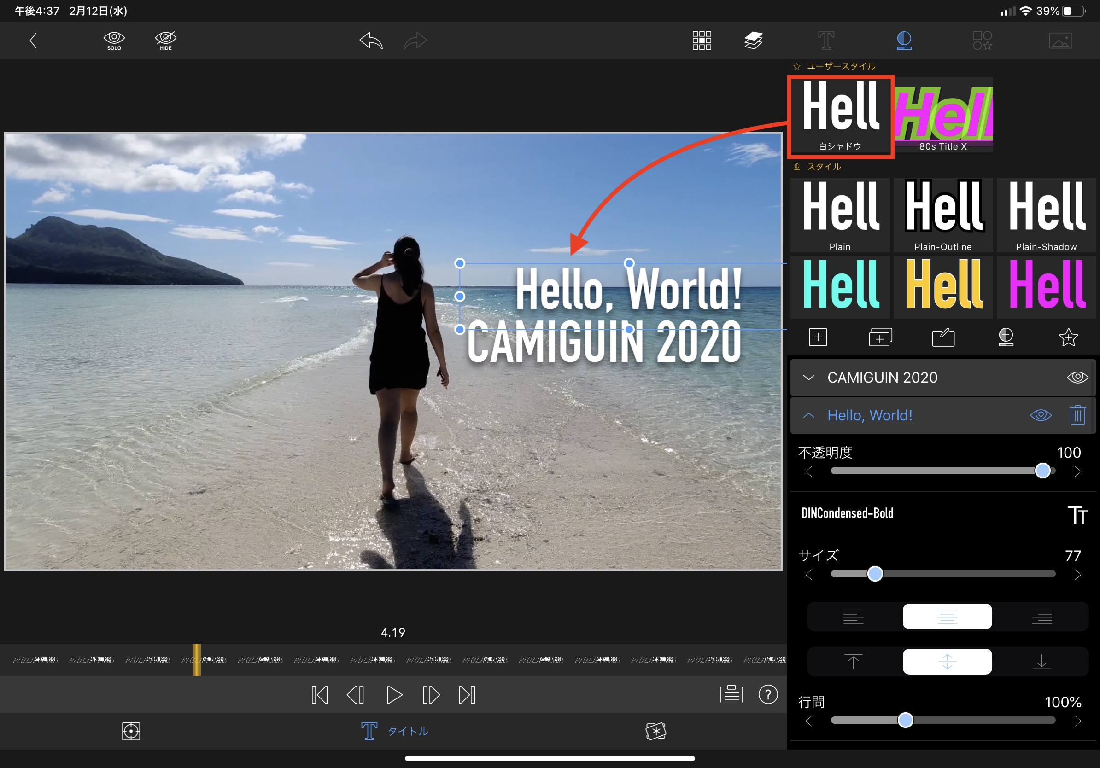
Task: Open the layers stack icon
Action: [753, 41]
